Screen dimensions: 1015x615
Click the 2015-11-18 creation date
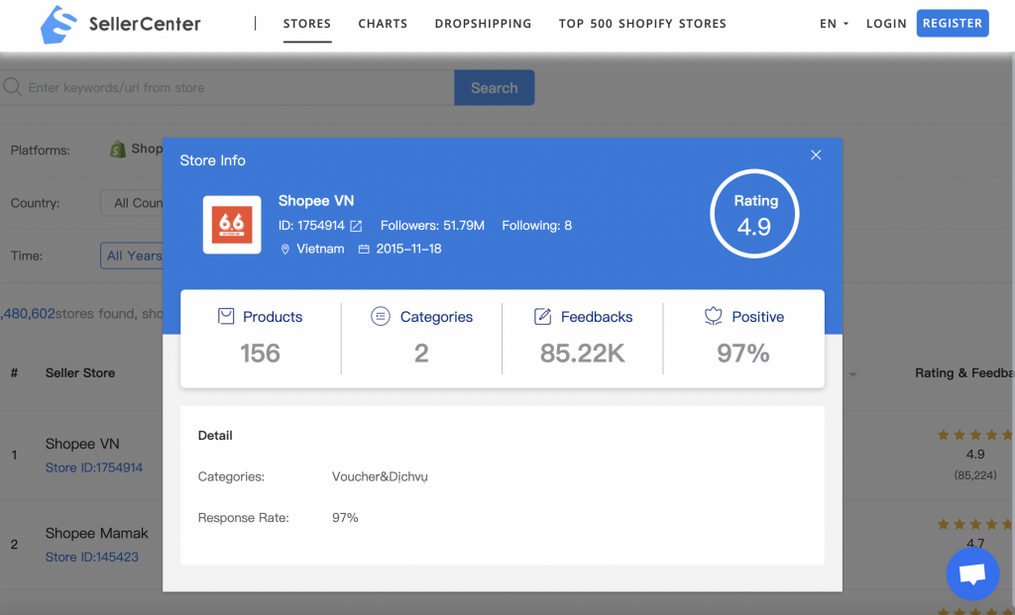point(408,249)
